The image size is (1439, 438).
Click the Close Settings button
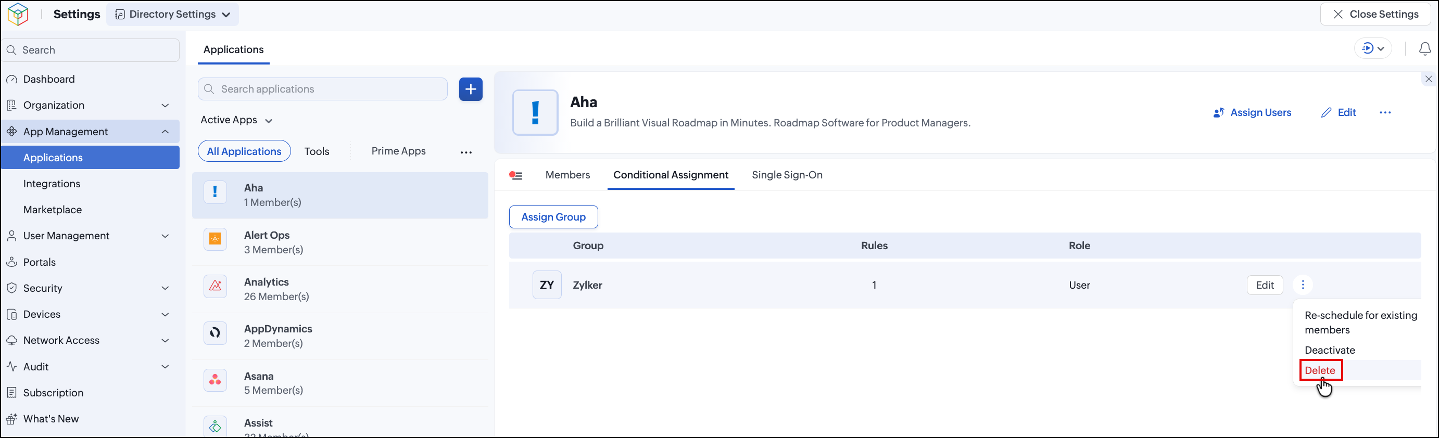click(1375, 15)
